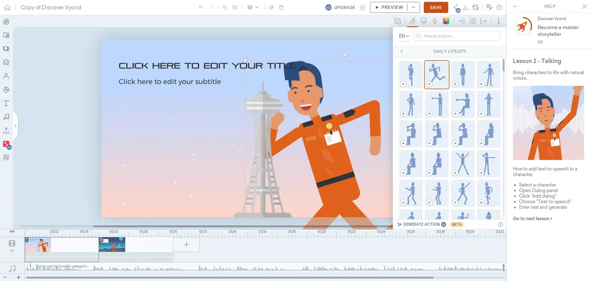Image resolution: width=593 pixels, height=281 pixels.
Task: Select the arms-raised X pose action thumbnail
Action: pos(463,164)
